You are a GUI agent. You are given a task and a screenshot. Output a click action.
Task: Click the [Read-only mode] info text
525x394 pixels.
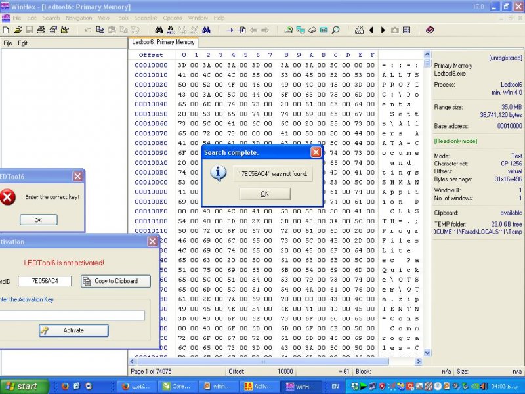pyautogui.click(x=455, y=141)
